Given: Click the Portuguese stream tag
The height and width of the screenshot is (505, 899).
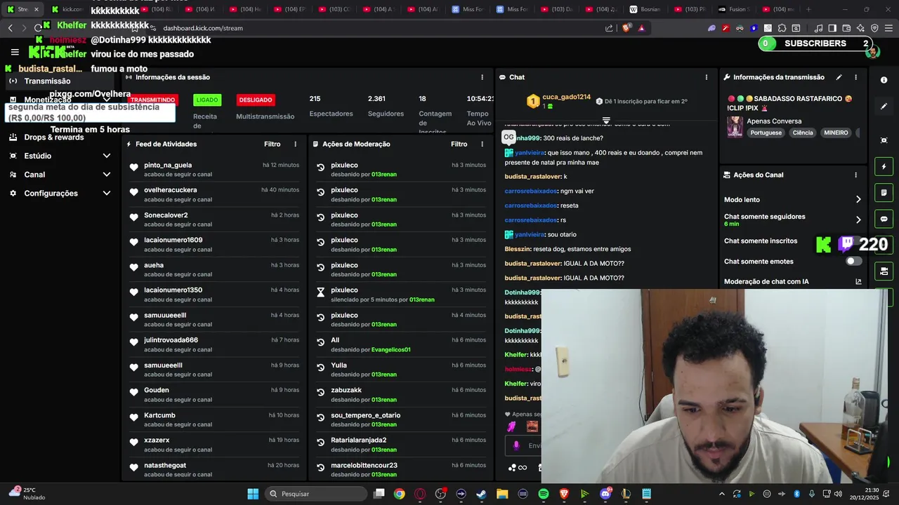Looking at the screenshot, I should click(766, 133).
